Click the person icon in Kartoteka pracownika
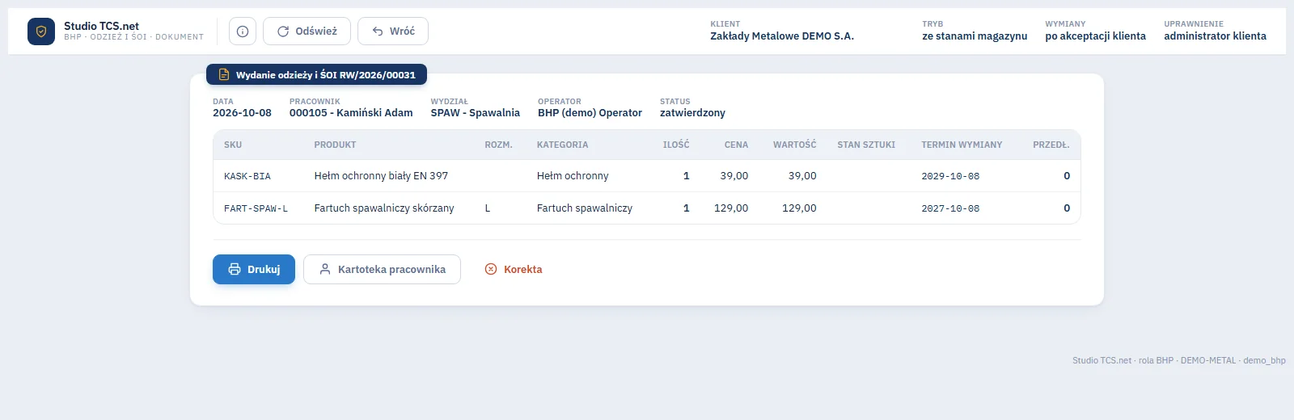This screenshot has width=1294, height=420. tap(325, 269)
